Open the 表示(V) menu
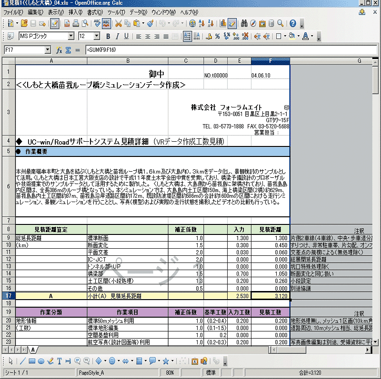 [x=56, y=12]
